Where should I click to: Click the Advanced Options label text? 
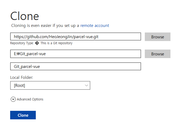coord(30,99)
